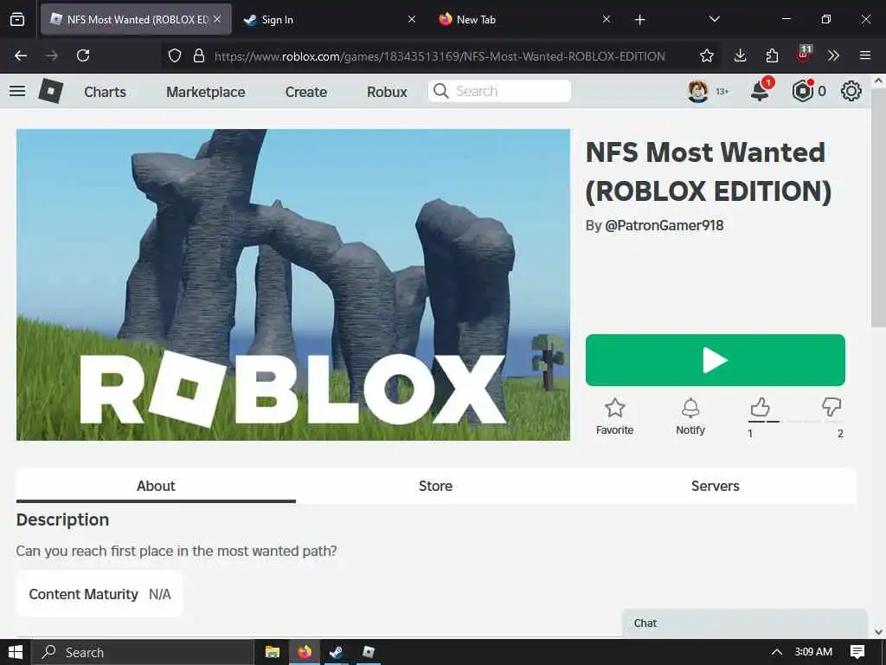This screenshot has height=665, width=886.
Task: Bookmark this page with star icon
Action: [x=707, y=55]
